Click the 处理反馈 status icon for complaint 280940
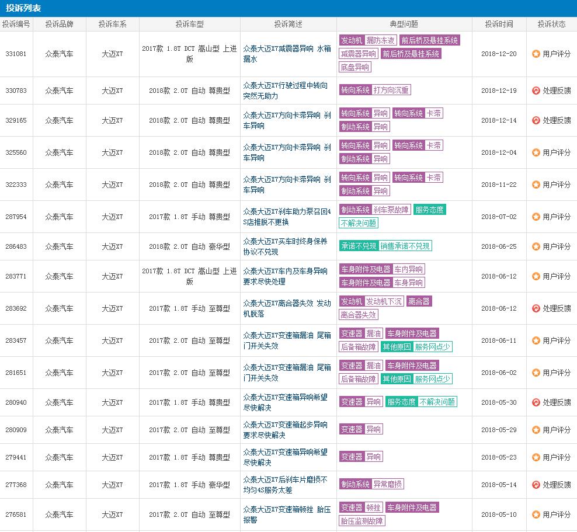The height and width of the screenshot is (532, 577). (x=536, y=402)
